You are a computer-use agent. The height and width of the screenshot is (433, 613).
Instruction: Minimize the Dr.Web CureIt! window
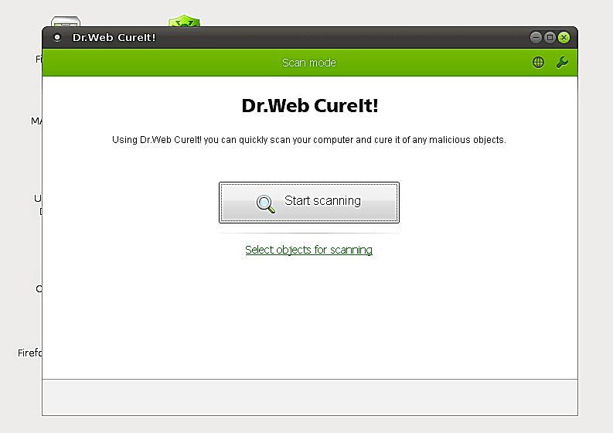click(536, 37)
